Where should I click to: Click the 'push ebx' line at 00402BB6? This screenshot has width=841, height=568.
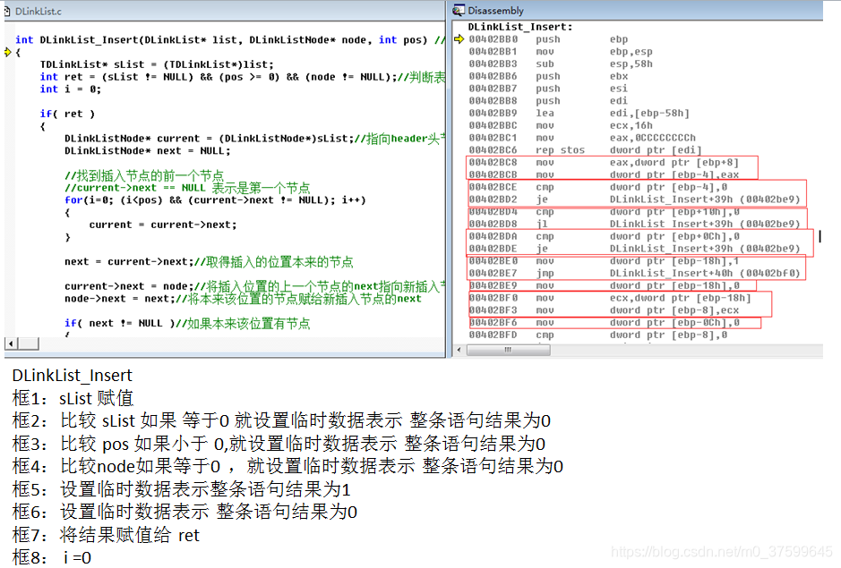548,76
